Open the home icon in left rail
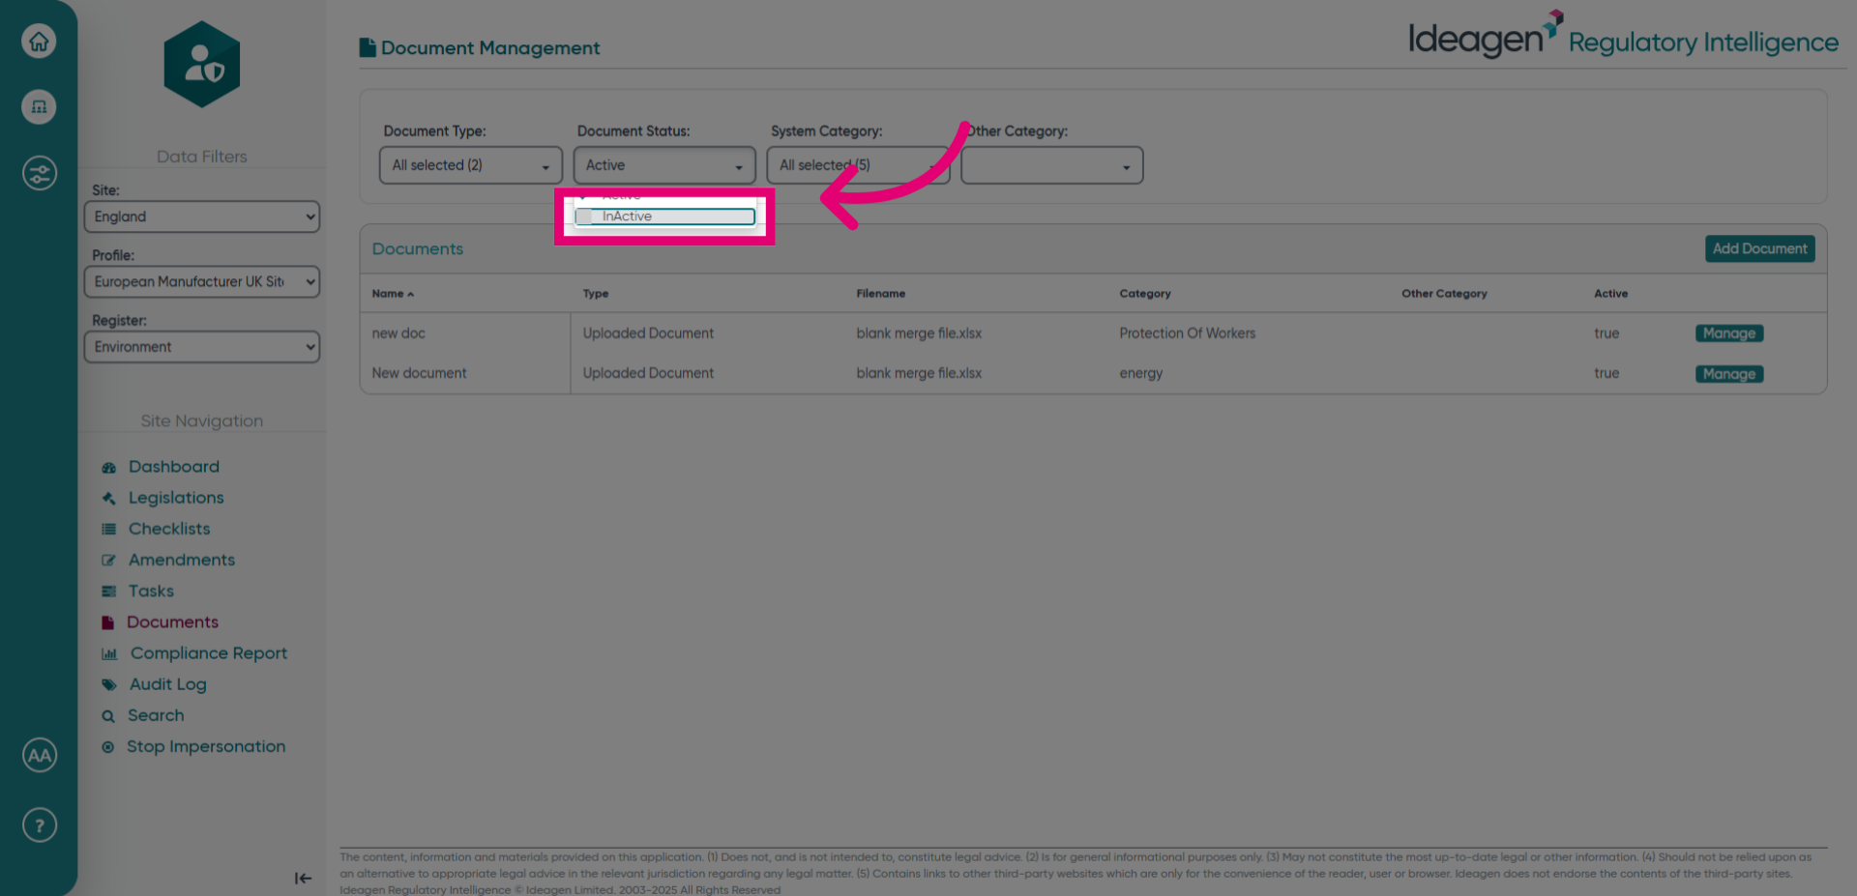Image resolution: width=1857 pixels, height=896 pixels. click(39, 42)
